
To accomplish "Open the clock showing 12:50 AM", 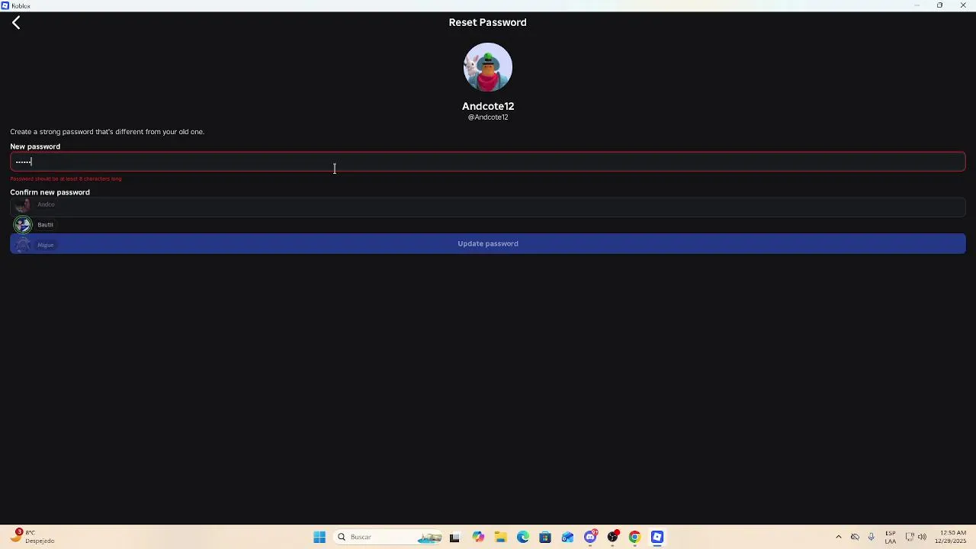I will coord(951,538).
